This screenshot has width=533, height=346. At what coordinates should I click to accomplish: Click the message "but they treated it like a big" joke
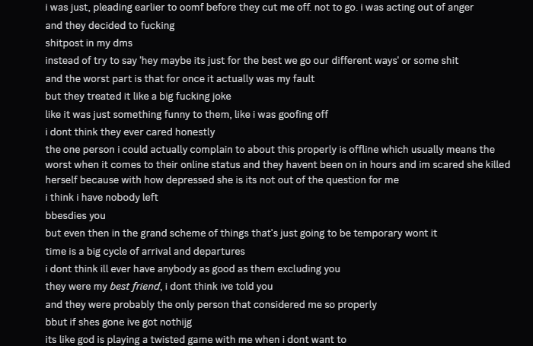(x=138, y=97)
